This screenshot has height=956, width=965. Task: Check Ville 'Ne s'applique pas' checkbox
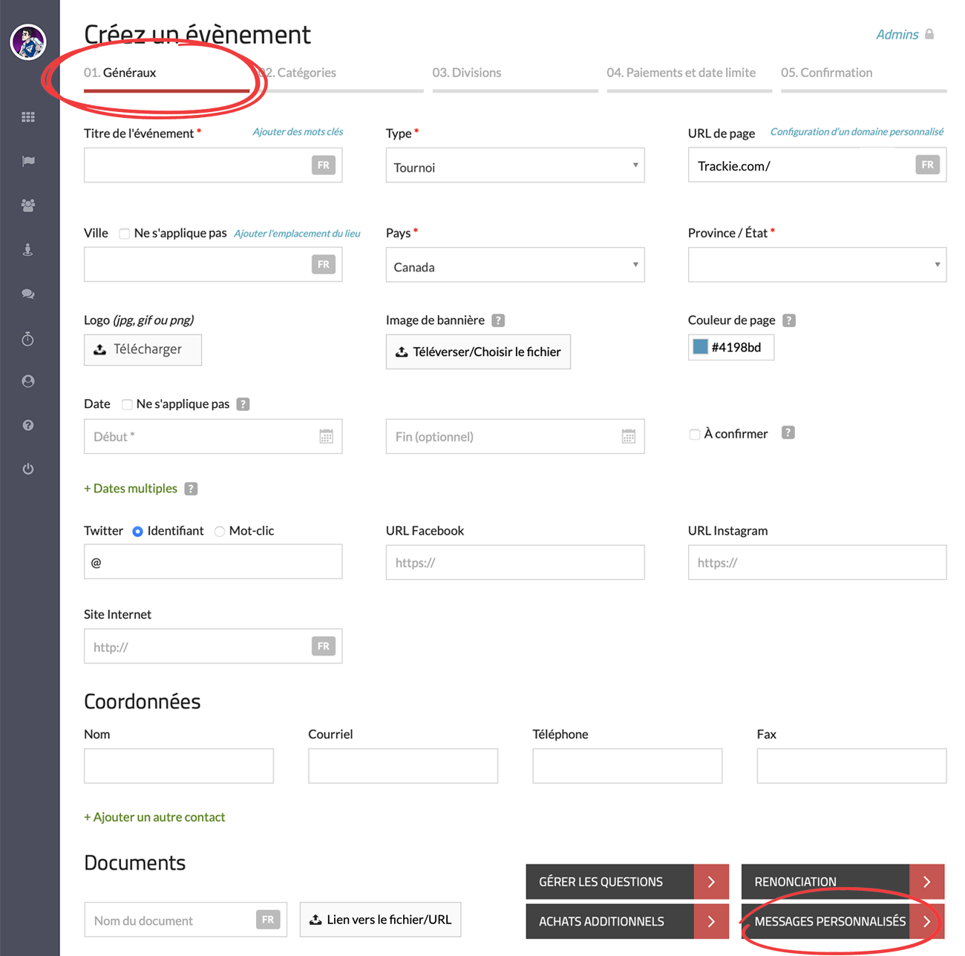[125, 234]
